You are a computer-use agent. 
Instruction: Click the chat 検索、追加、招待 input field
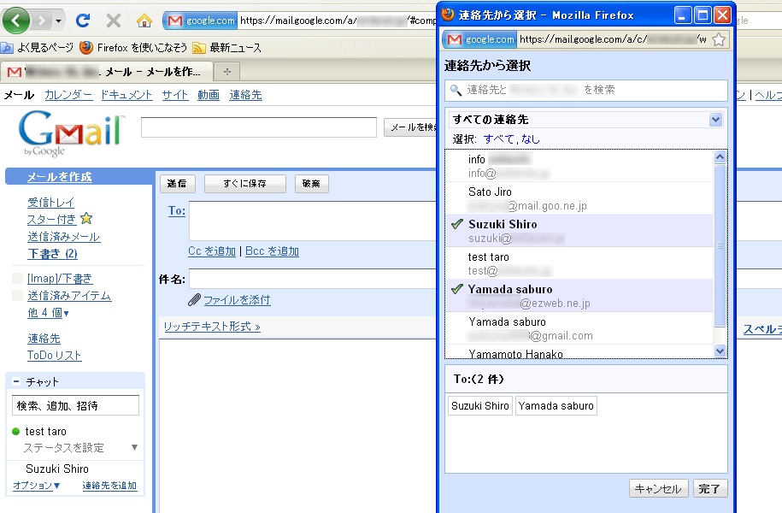(75, 406)
